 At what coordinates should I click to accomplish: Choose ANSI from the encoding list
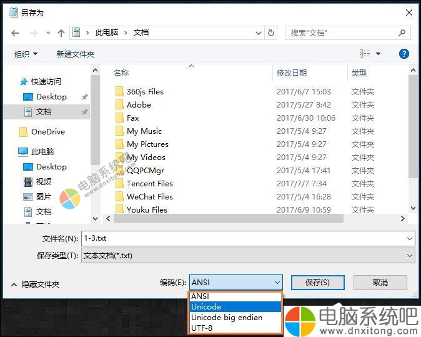[235, 296]
